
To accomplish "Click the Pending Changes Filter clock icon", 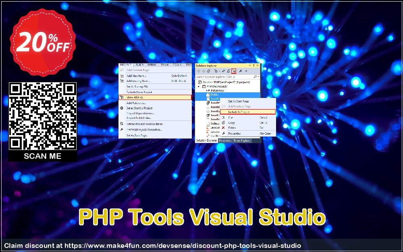I will [216, 71].
